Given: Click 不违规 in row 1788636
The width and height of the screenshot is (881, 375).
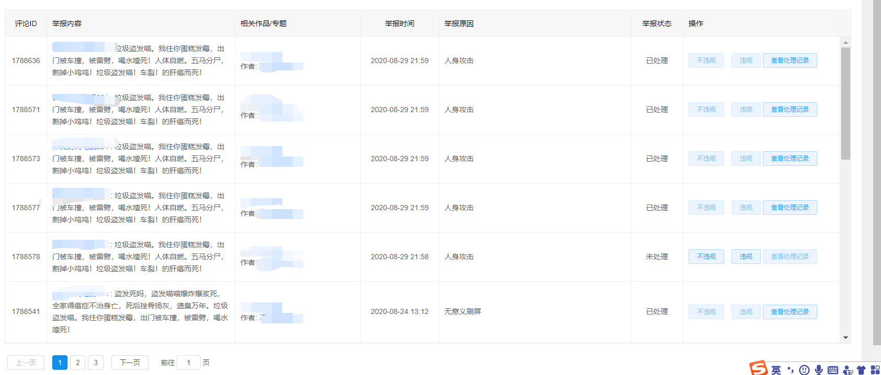Looking at the screenshot, I should pos(706,61).
